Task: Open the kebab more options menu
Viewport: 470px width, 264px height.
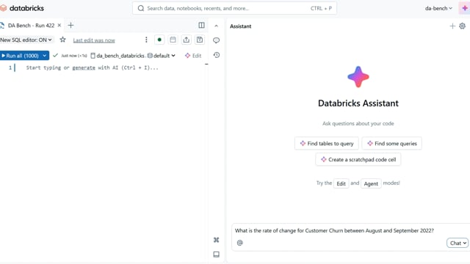Action: [146, 40]
